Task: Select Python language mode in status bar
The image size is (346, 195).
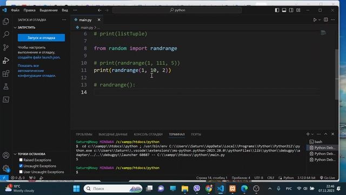Action: (x=288, y=178)
